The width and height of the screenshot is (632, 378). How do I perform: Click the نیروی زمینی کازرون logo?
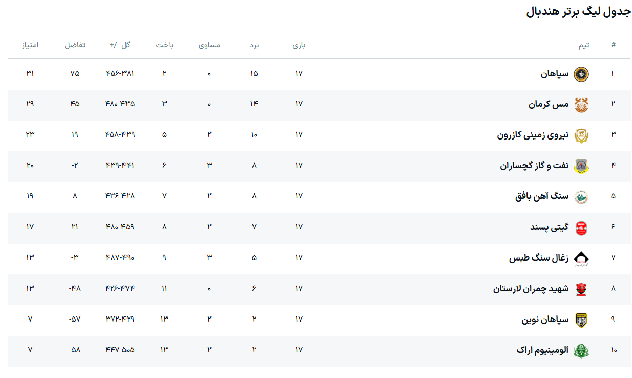coord(581,135)
